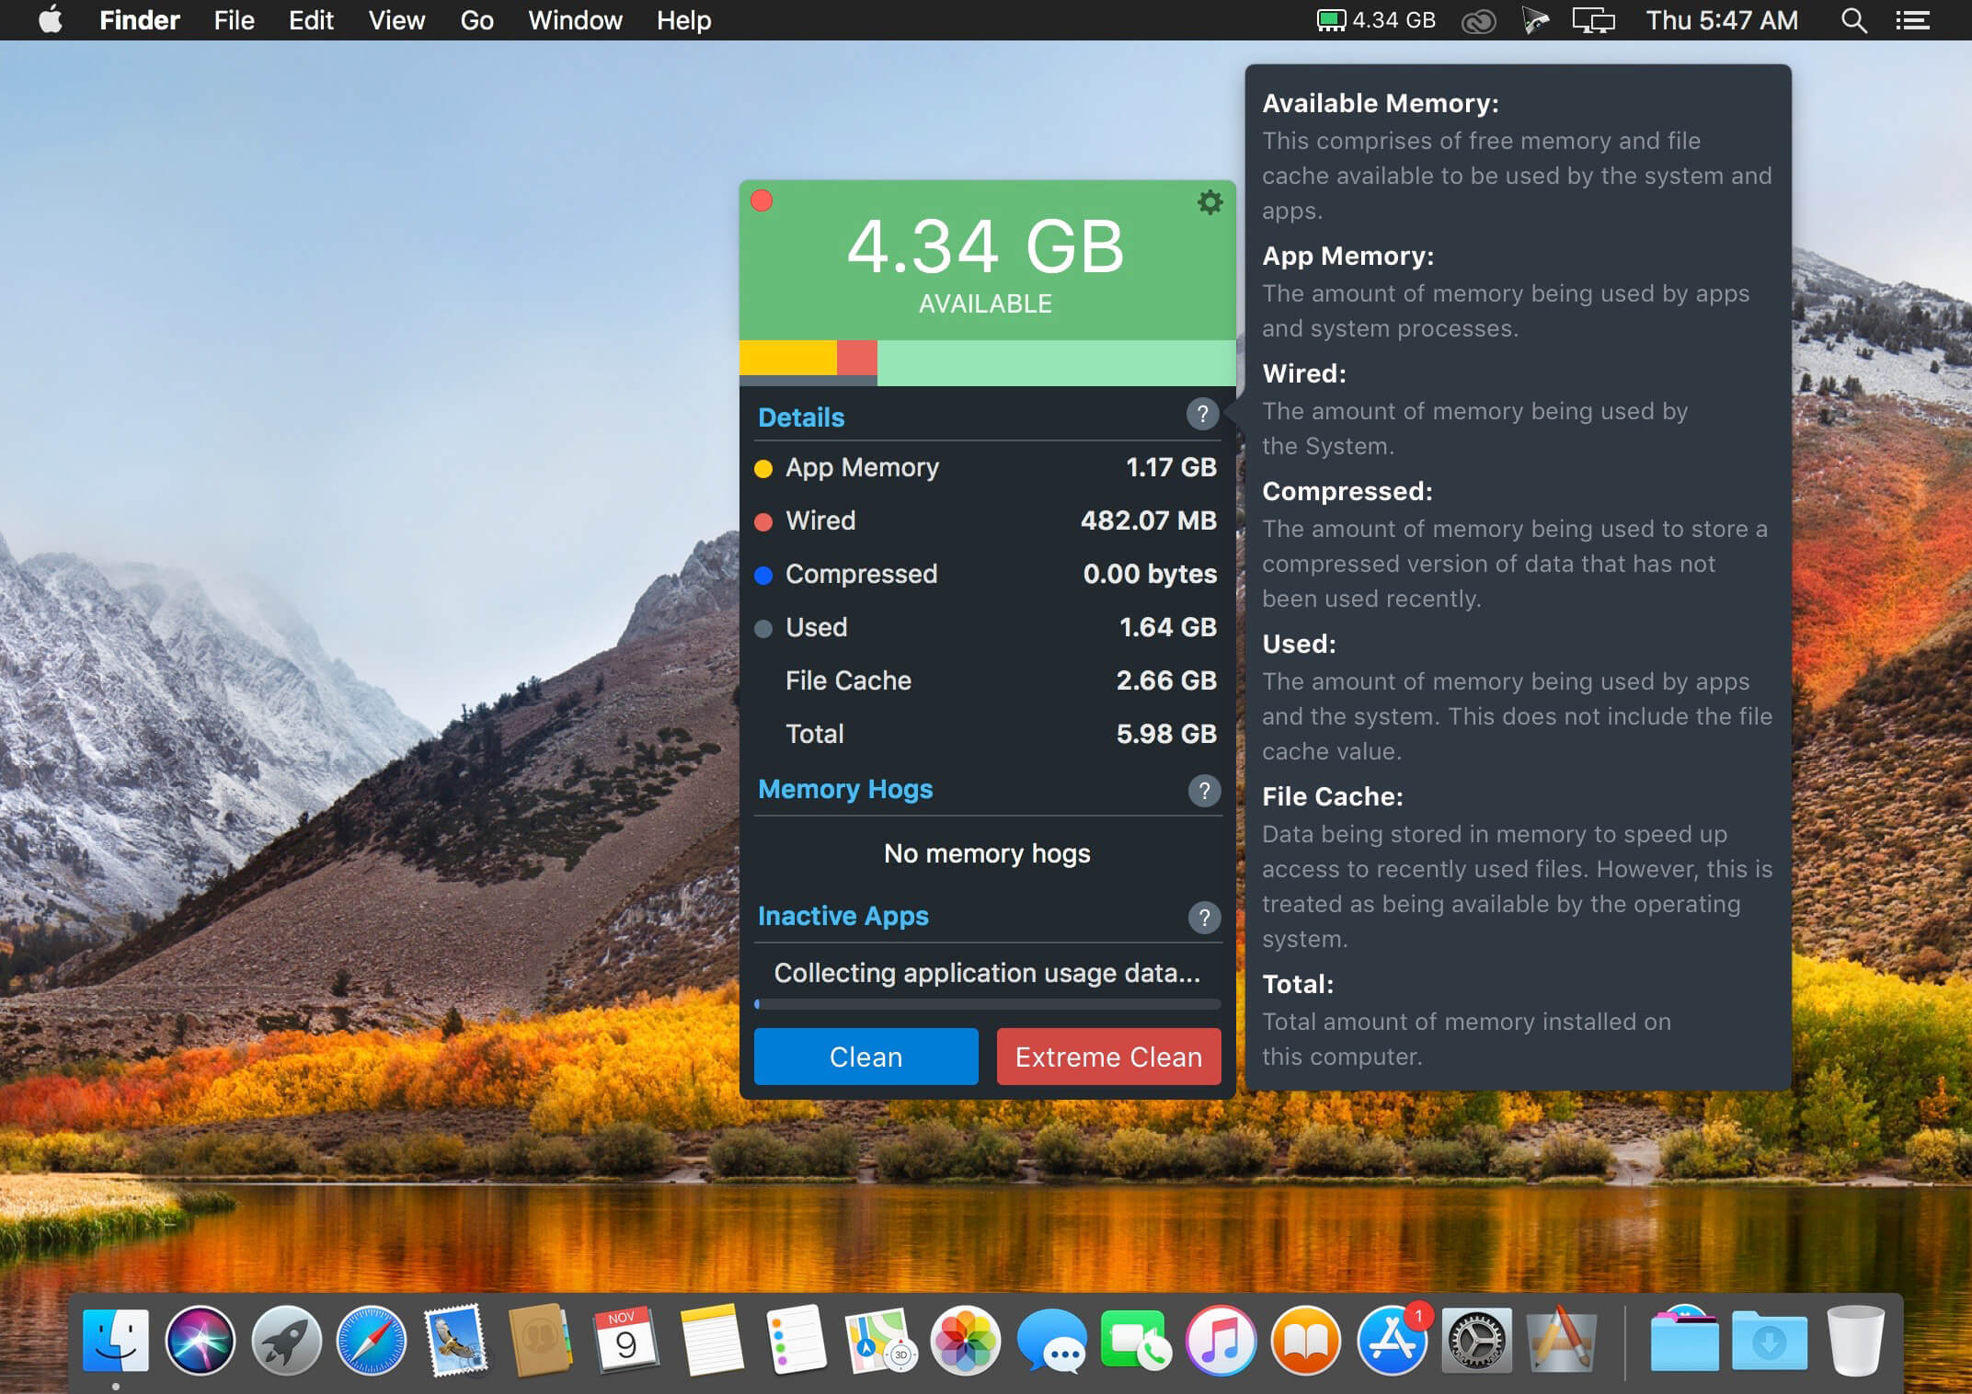This screenshot has height=1394, width=1972.
Task: Open the screen mirroring menu bar icon
Action: pyautogui.click(x=1594, y=19)
